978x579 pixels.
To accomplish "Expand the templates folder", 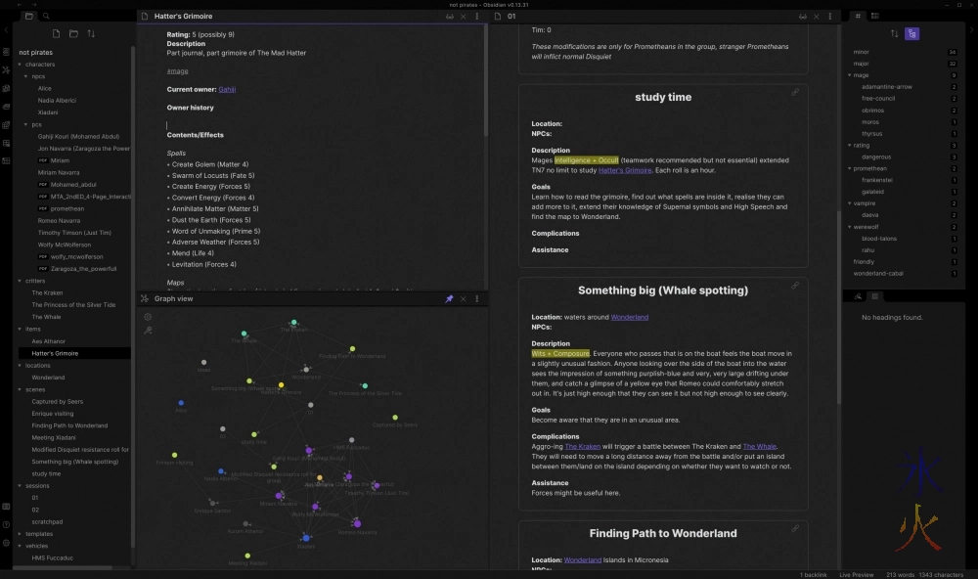I will [x=20, y=534].
